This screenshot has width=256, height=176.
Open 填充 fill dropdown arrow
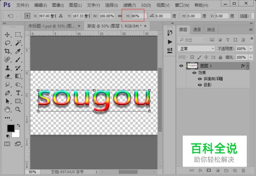(x=250, y=57)
